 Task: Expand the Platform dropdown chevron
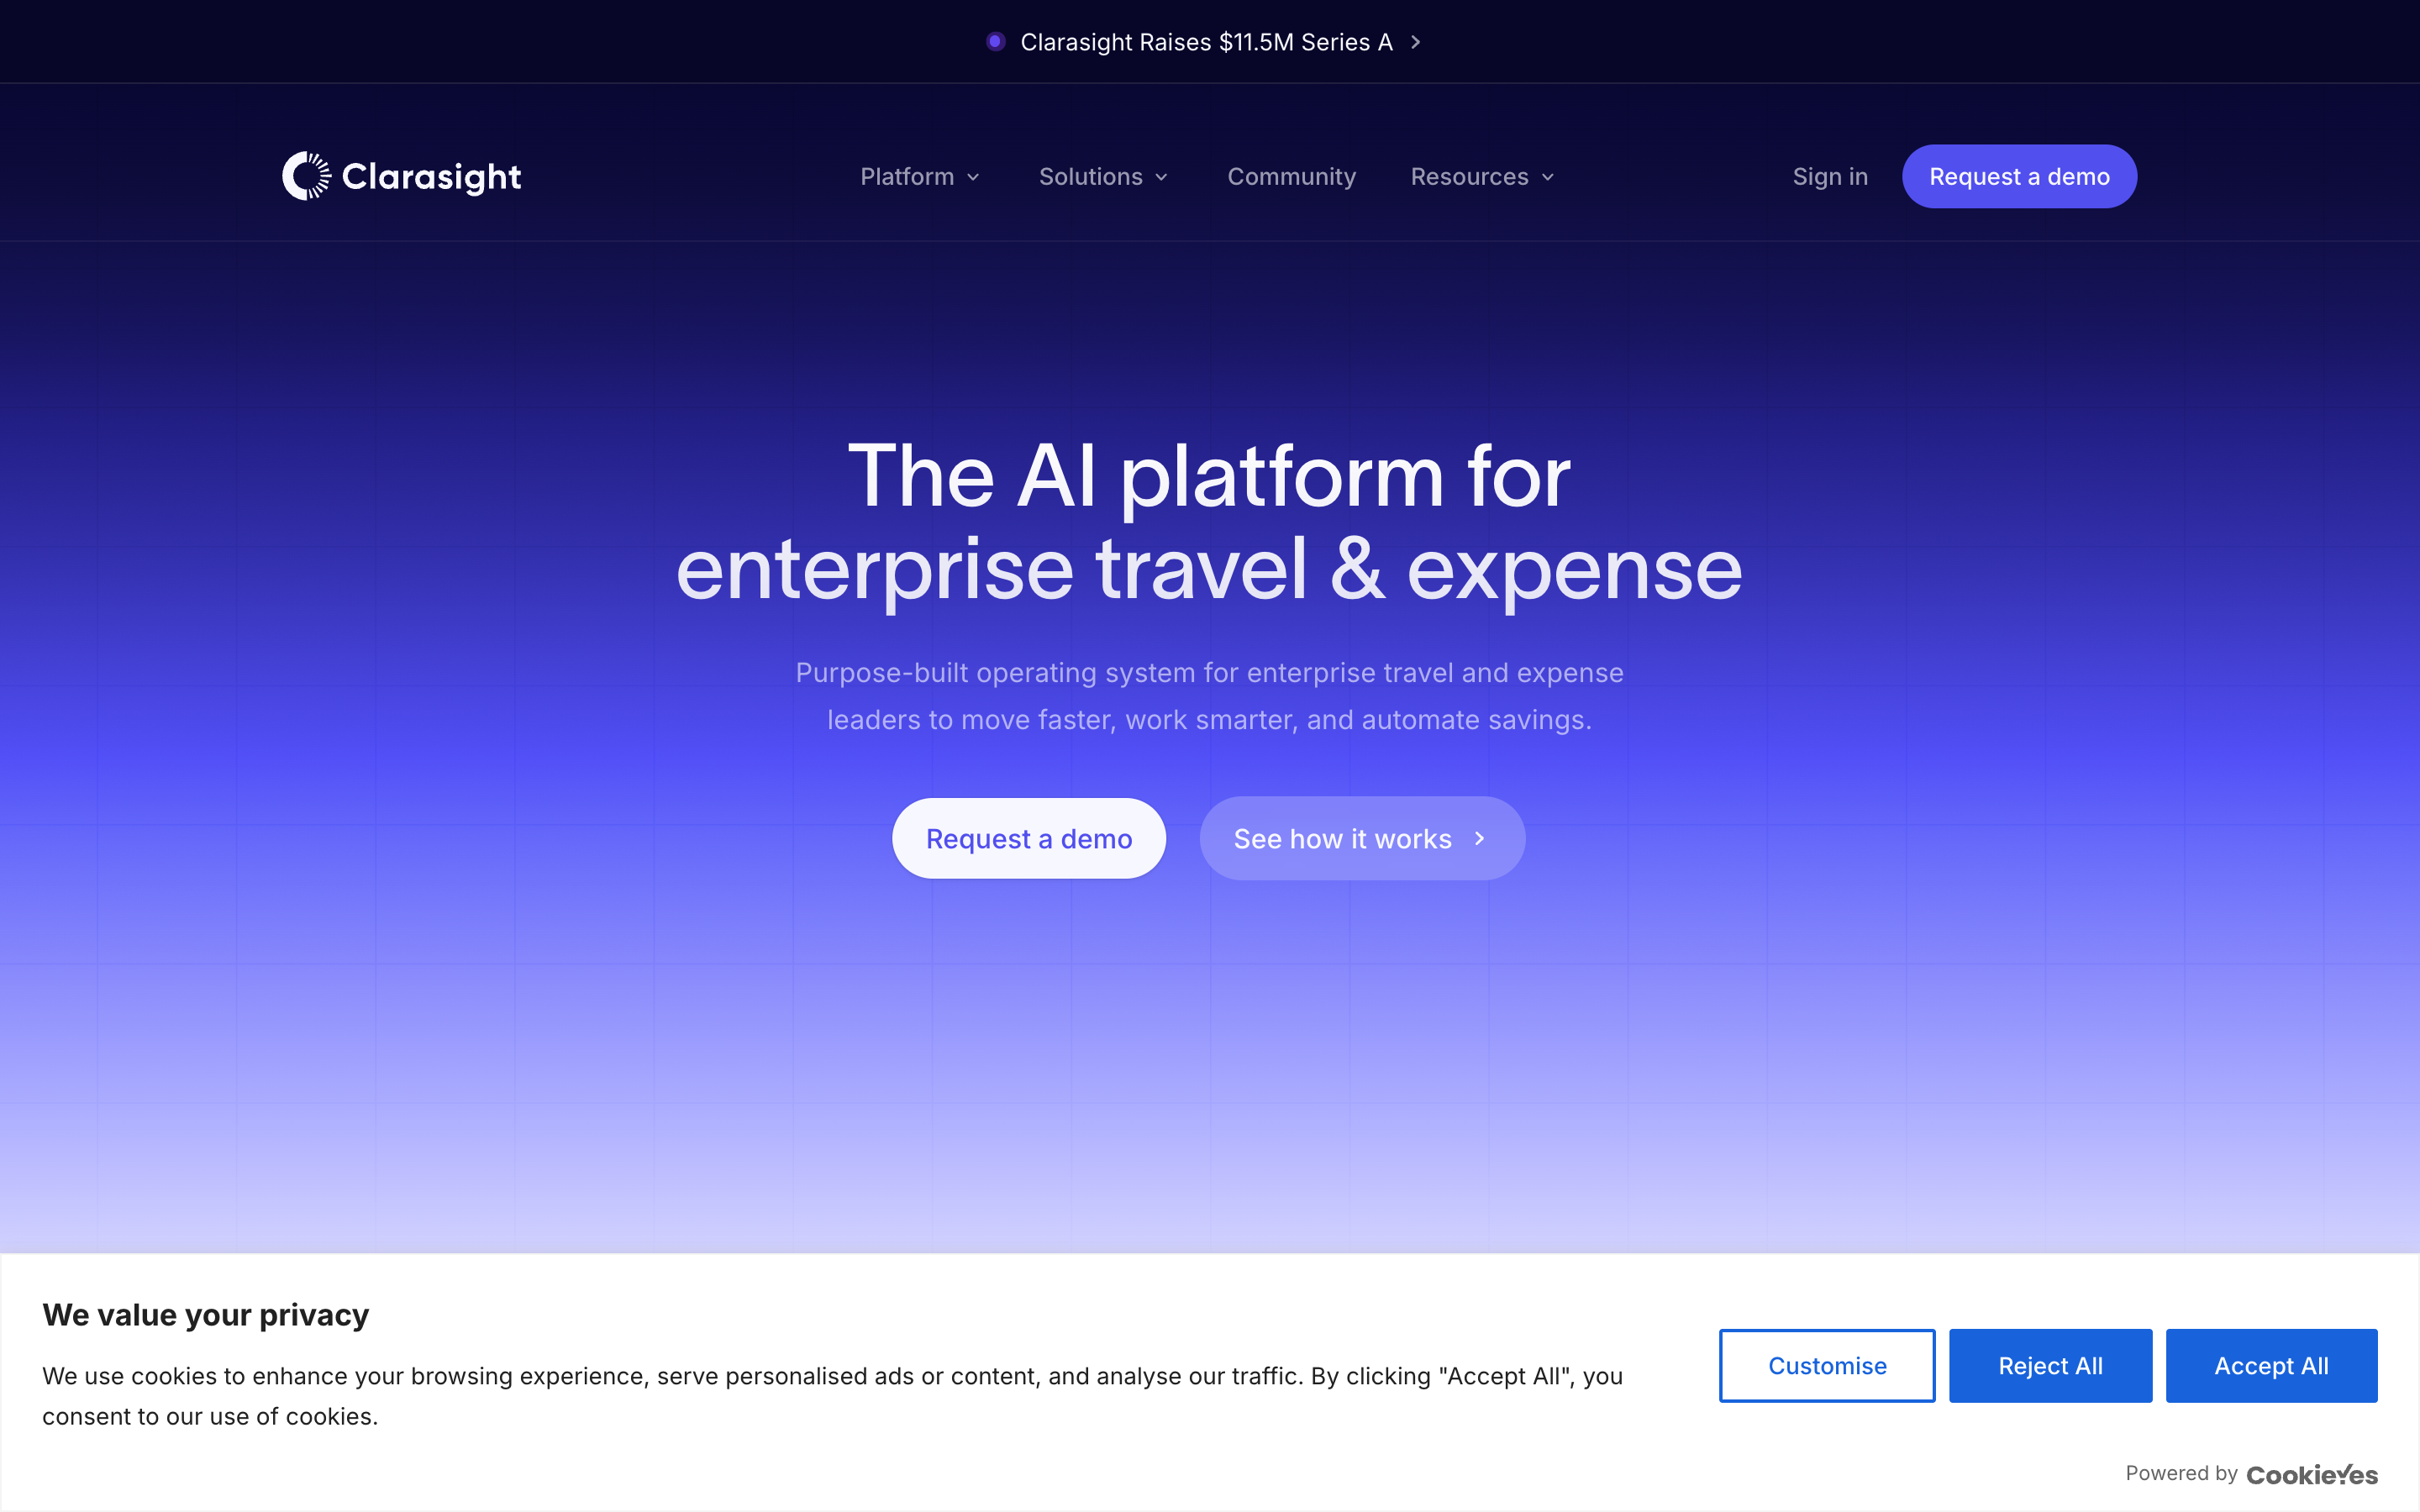(973, 177)
